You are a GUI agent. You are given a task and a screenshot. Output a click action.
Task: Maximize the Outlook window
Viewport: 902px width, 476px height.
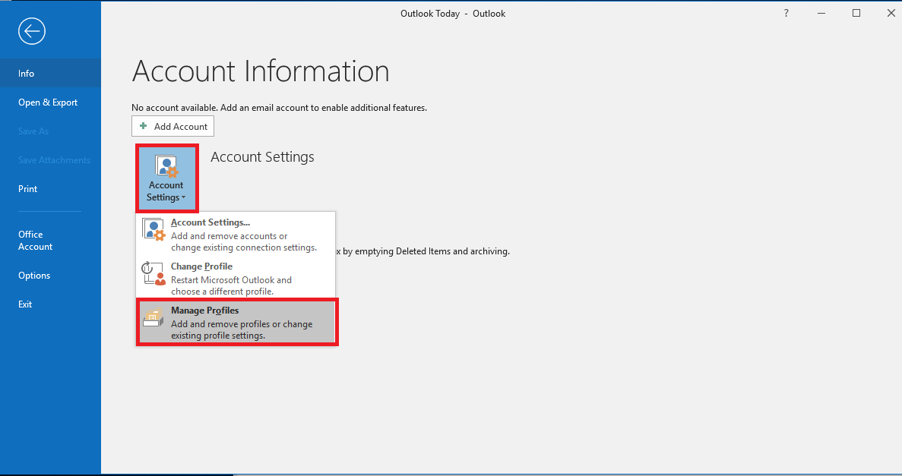856,13
